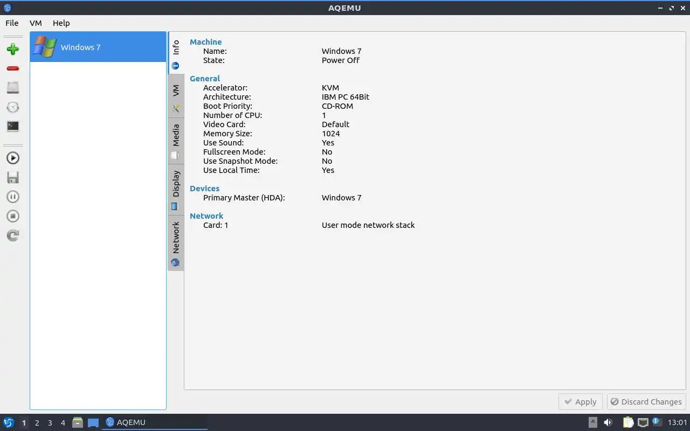This screenshot has height=431, width=690.
Task: Click the 'KVM' accelerator value
Action: click(x=330, y=88)
